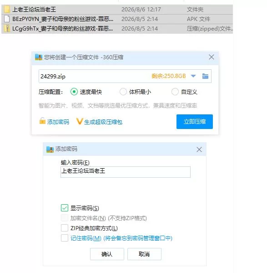Click the 记住密码(M) blue label text
This screenshot has width=267, height=273.
point(121,238)
